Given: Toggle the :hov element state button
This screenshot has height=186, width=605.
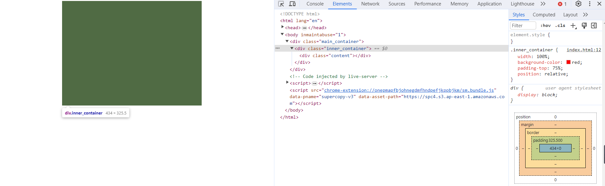Looking at the screenshot, I should (x=545, y=26).
